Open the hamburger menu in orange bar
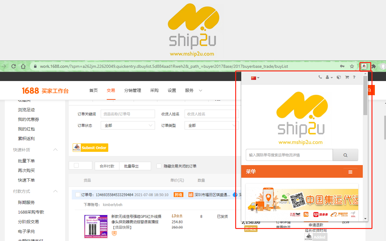This screenshot has width=386, height=241. coord(350,172)
